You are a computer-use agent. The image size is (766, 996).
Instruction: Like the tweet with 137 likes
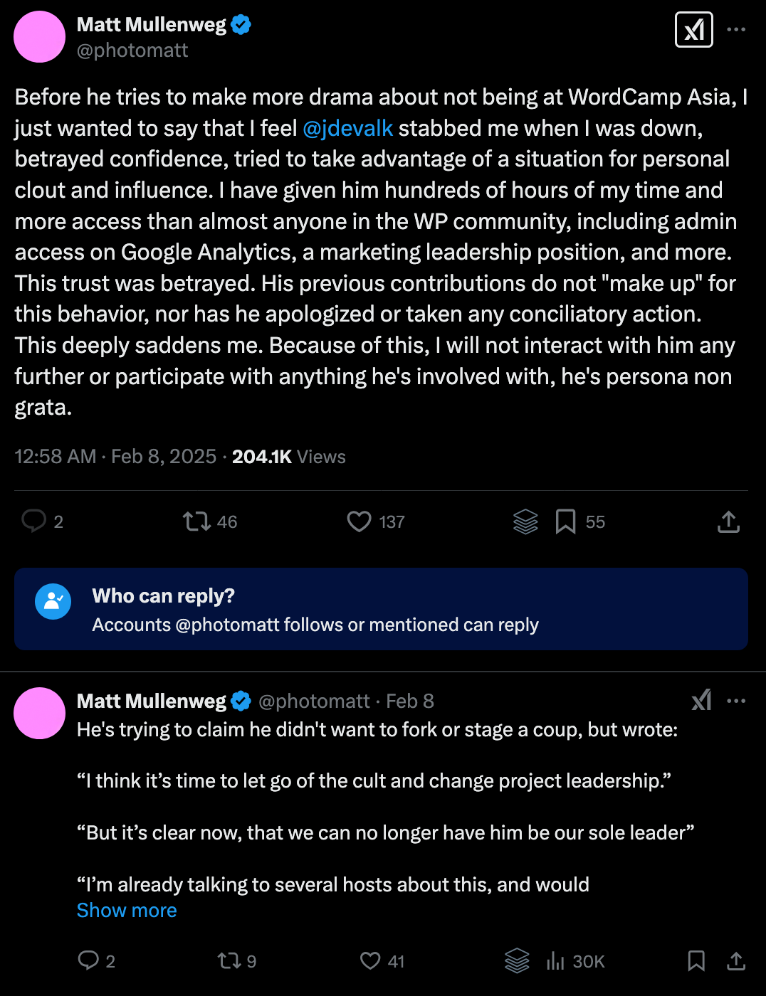tap(358, 521)
